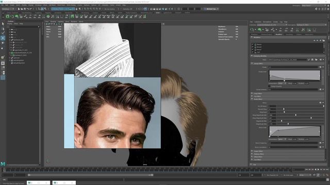Viewport: 330px width, 185px height.
Task: Toggle checkmark of second modifier in list
Action: [x=253, y=47]
